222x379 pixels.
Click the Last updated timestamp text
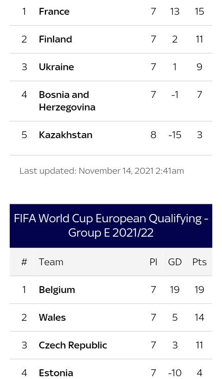coord(102,171)
